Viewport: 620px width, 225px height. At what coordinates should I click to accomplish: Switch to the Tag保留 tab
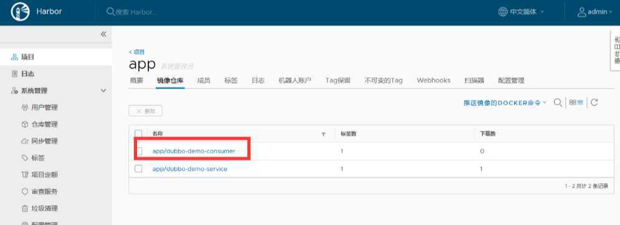coord(338,80)
